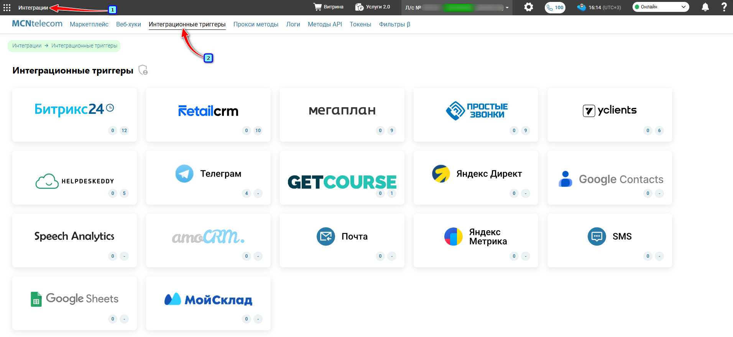This screenshot has width=733, height=337.
Task: Click the Витрина shopping cart icon
Action: tap(317, 7)
